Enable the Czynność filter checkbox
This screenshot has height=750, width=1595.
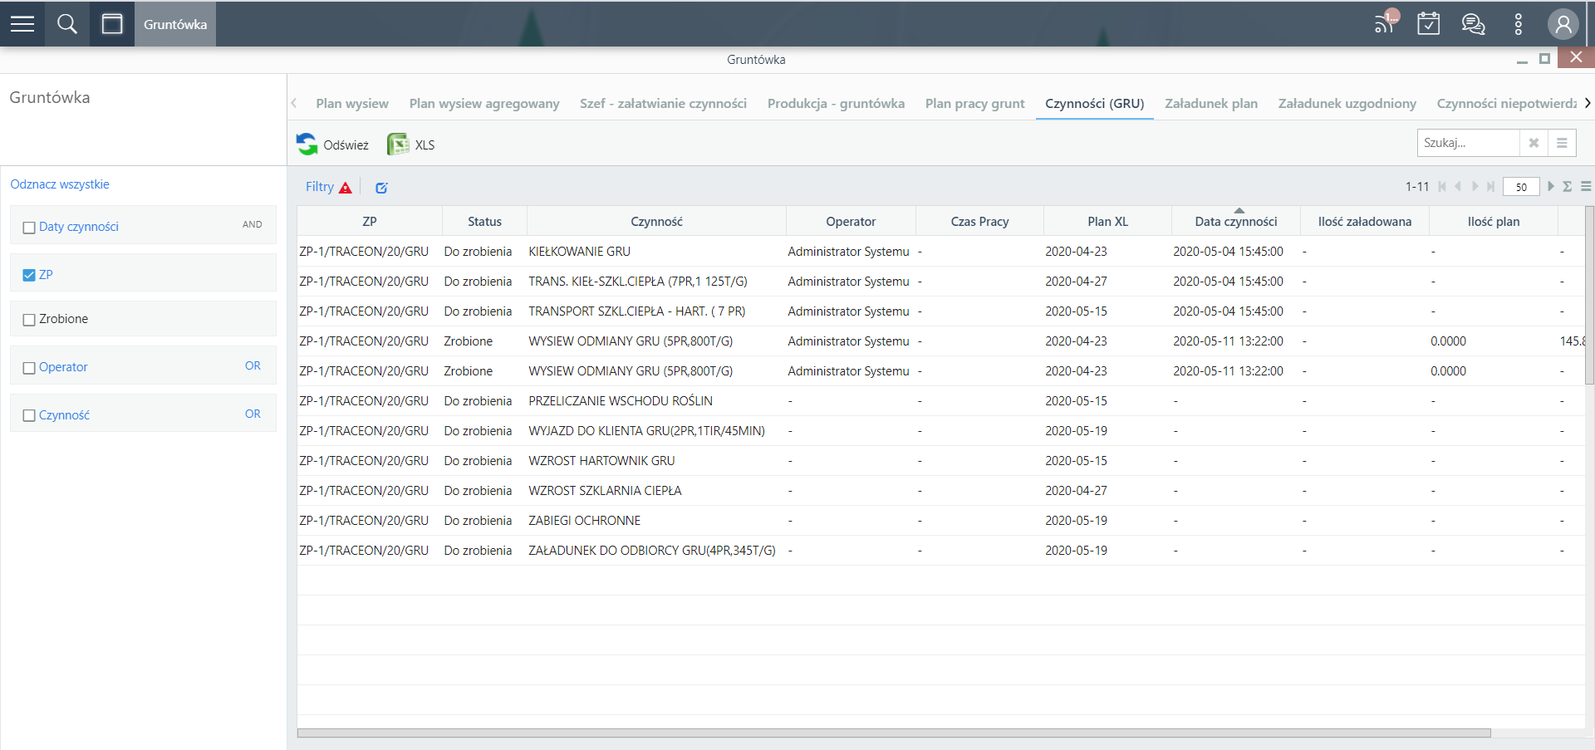(29, 416)
